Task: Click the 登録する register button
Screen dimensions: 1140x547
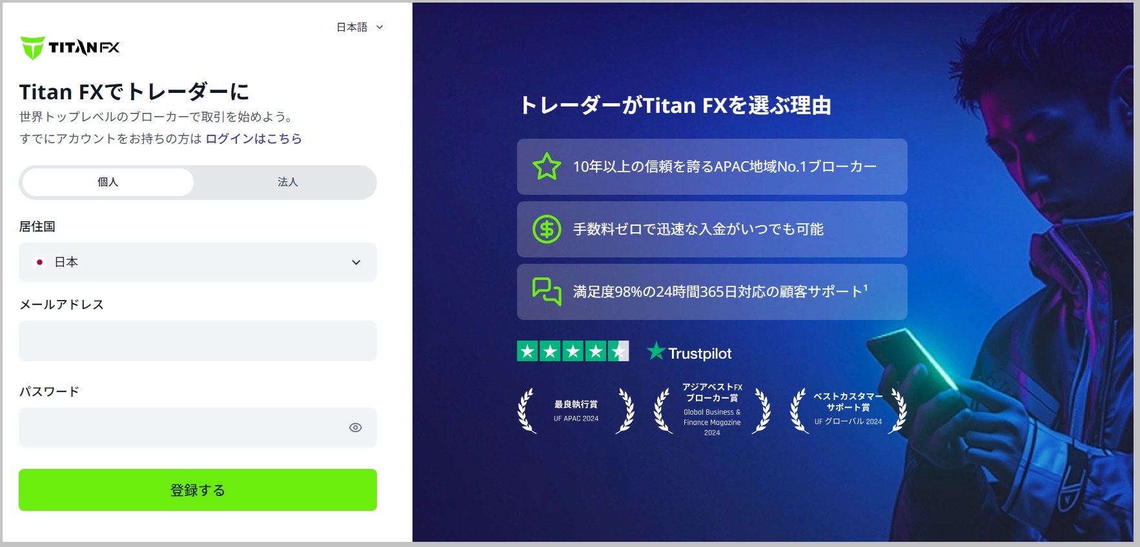Action: [x=198, y=490]
